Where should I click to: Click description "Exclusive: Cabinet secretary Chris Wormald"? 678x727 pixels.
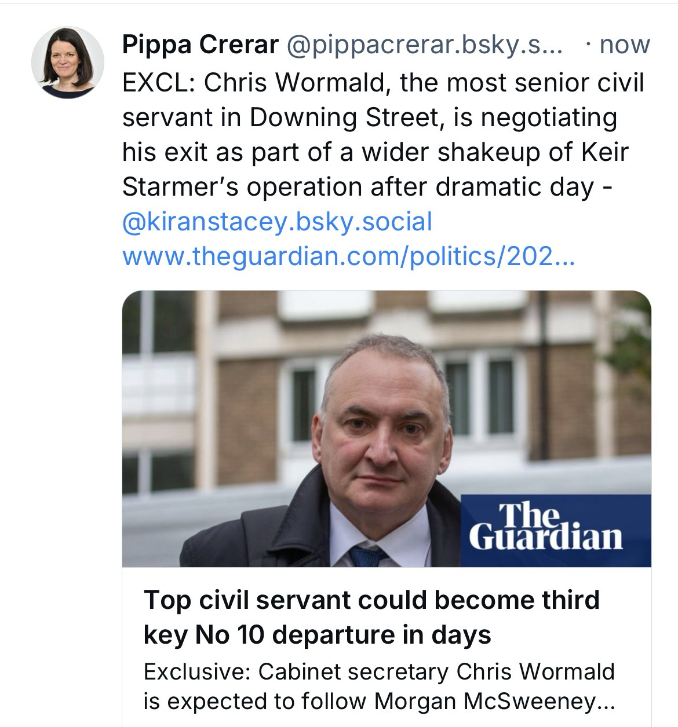[x=378, y=672]
